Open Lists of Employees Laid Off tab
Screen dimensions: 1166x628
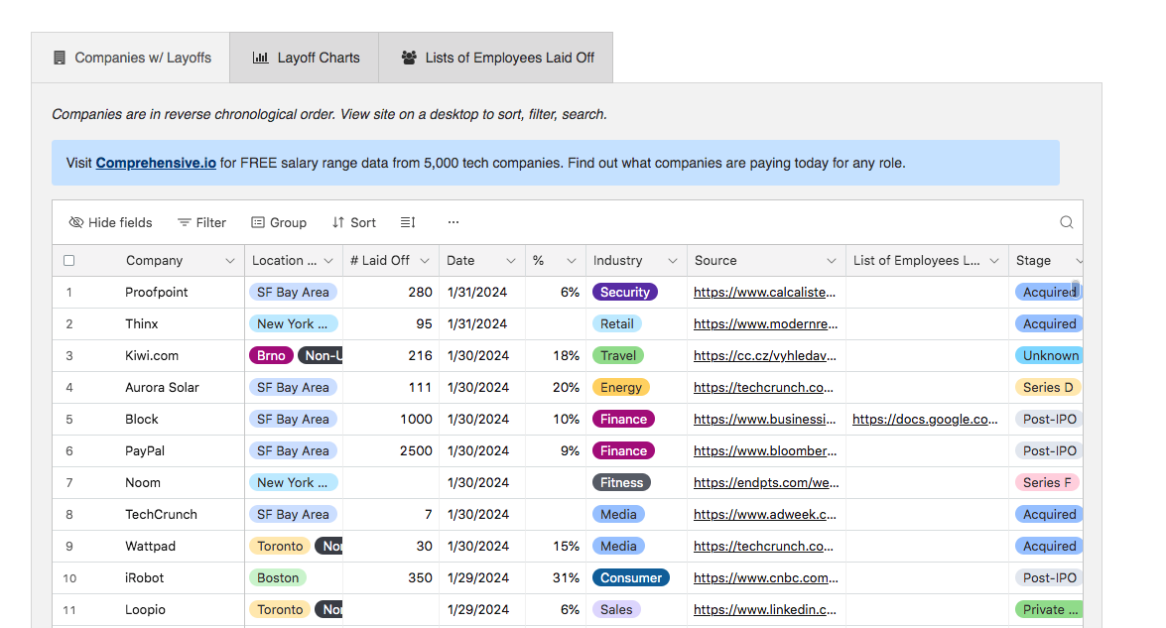496,58
